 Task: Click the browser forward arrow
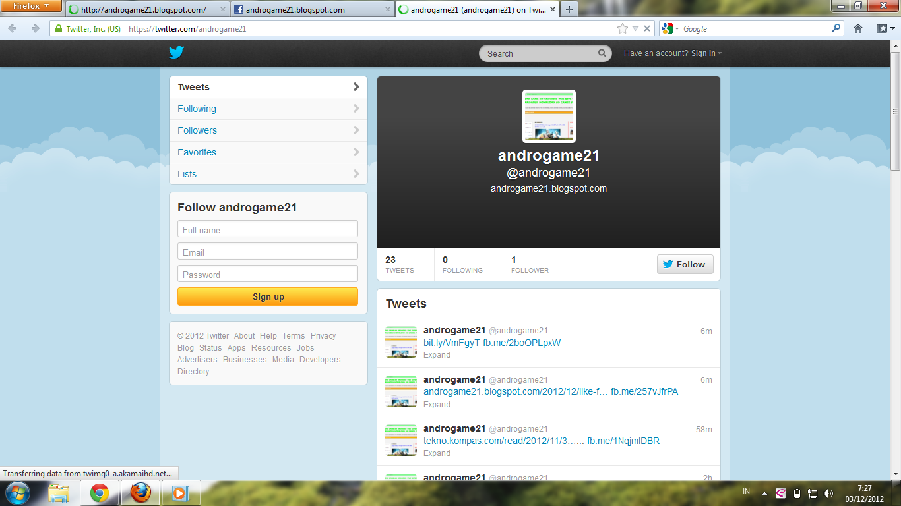[35, 28]
